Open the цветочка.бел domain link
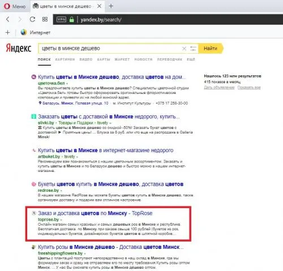This screenshot has width=283, height=271. 51,83
